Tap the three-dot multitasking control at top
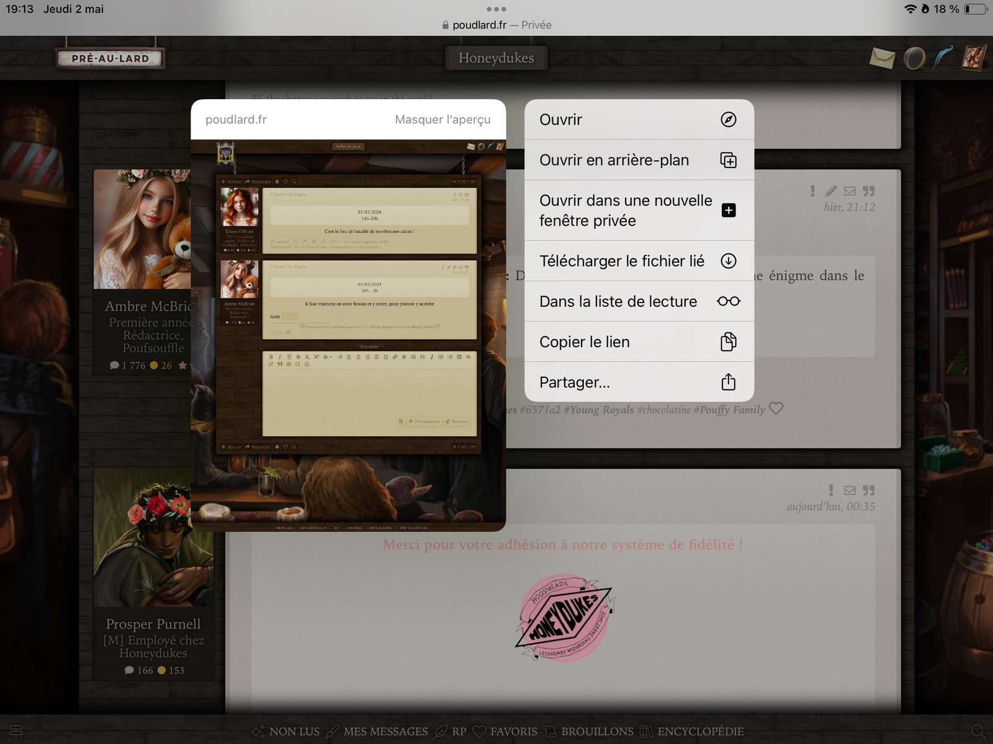 (x=496, y=9)
